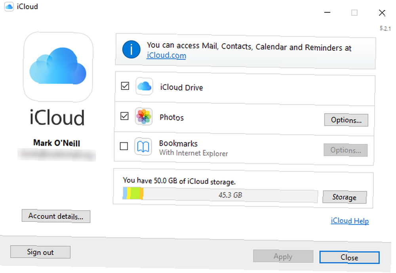Click 'With Internet Explorer' subtitle
This screenshot has width=396, height=273.
[194, 153]
